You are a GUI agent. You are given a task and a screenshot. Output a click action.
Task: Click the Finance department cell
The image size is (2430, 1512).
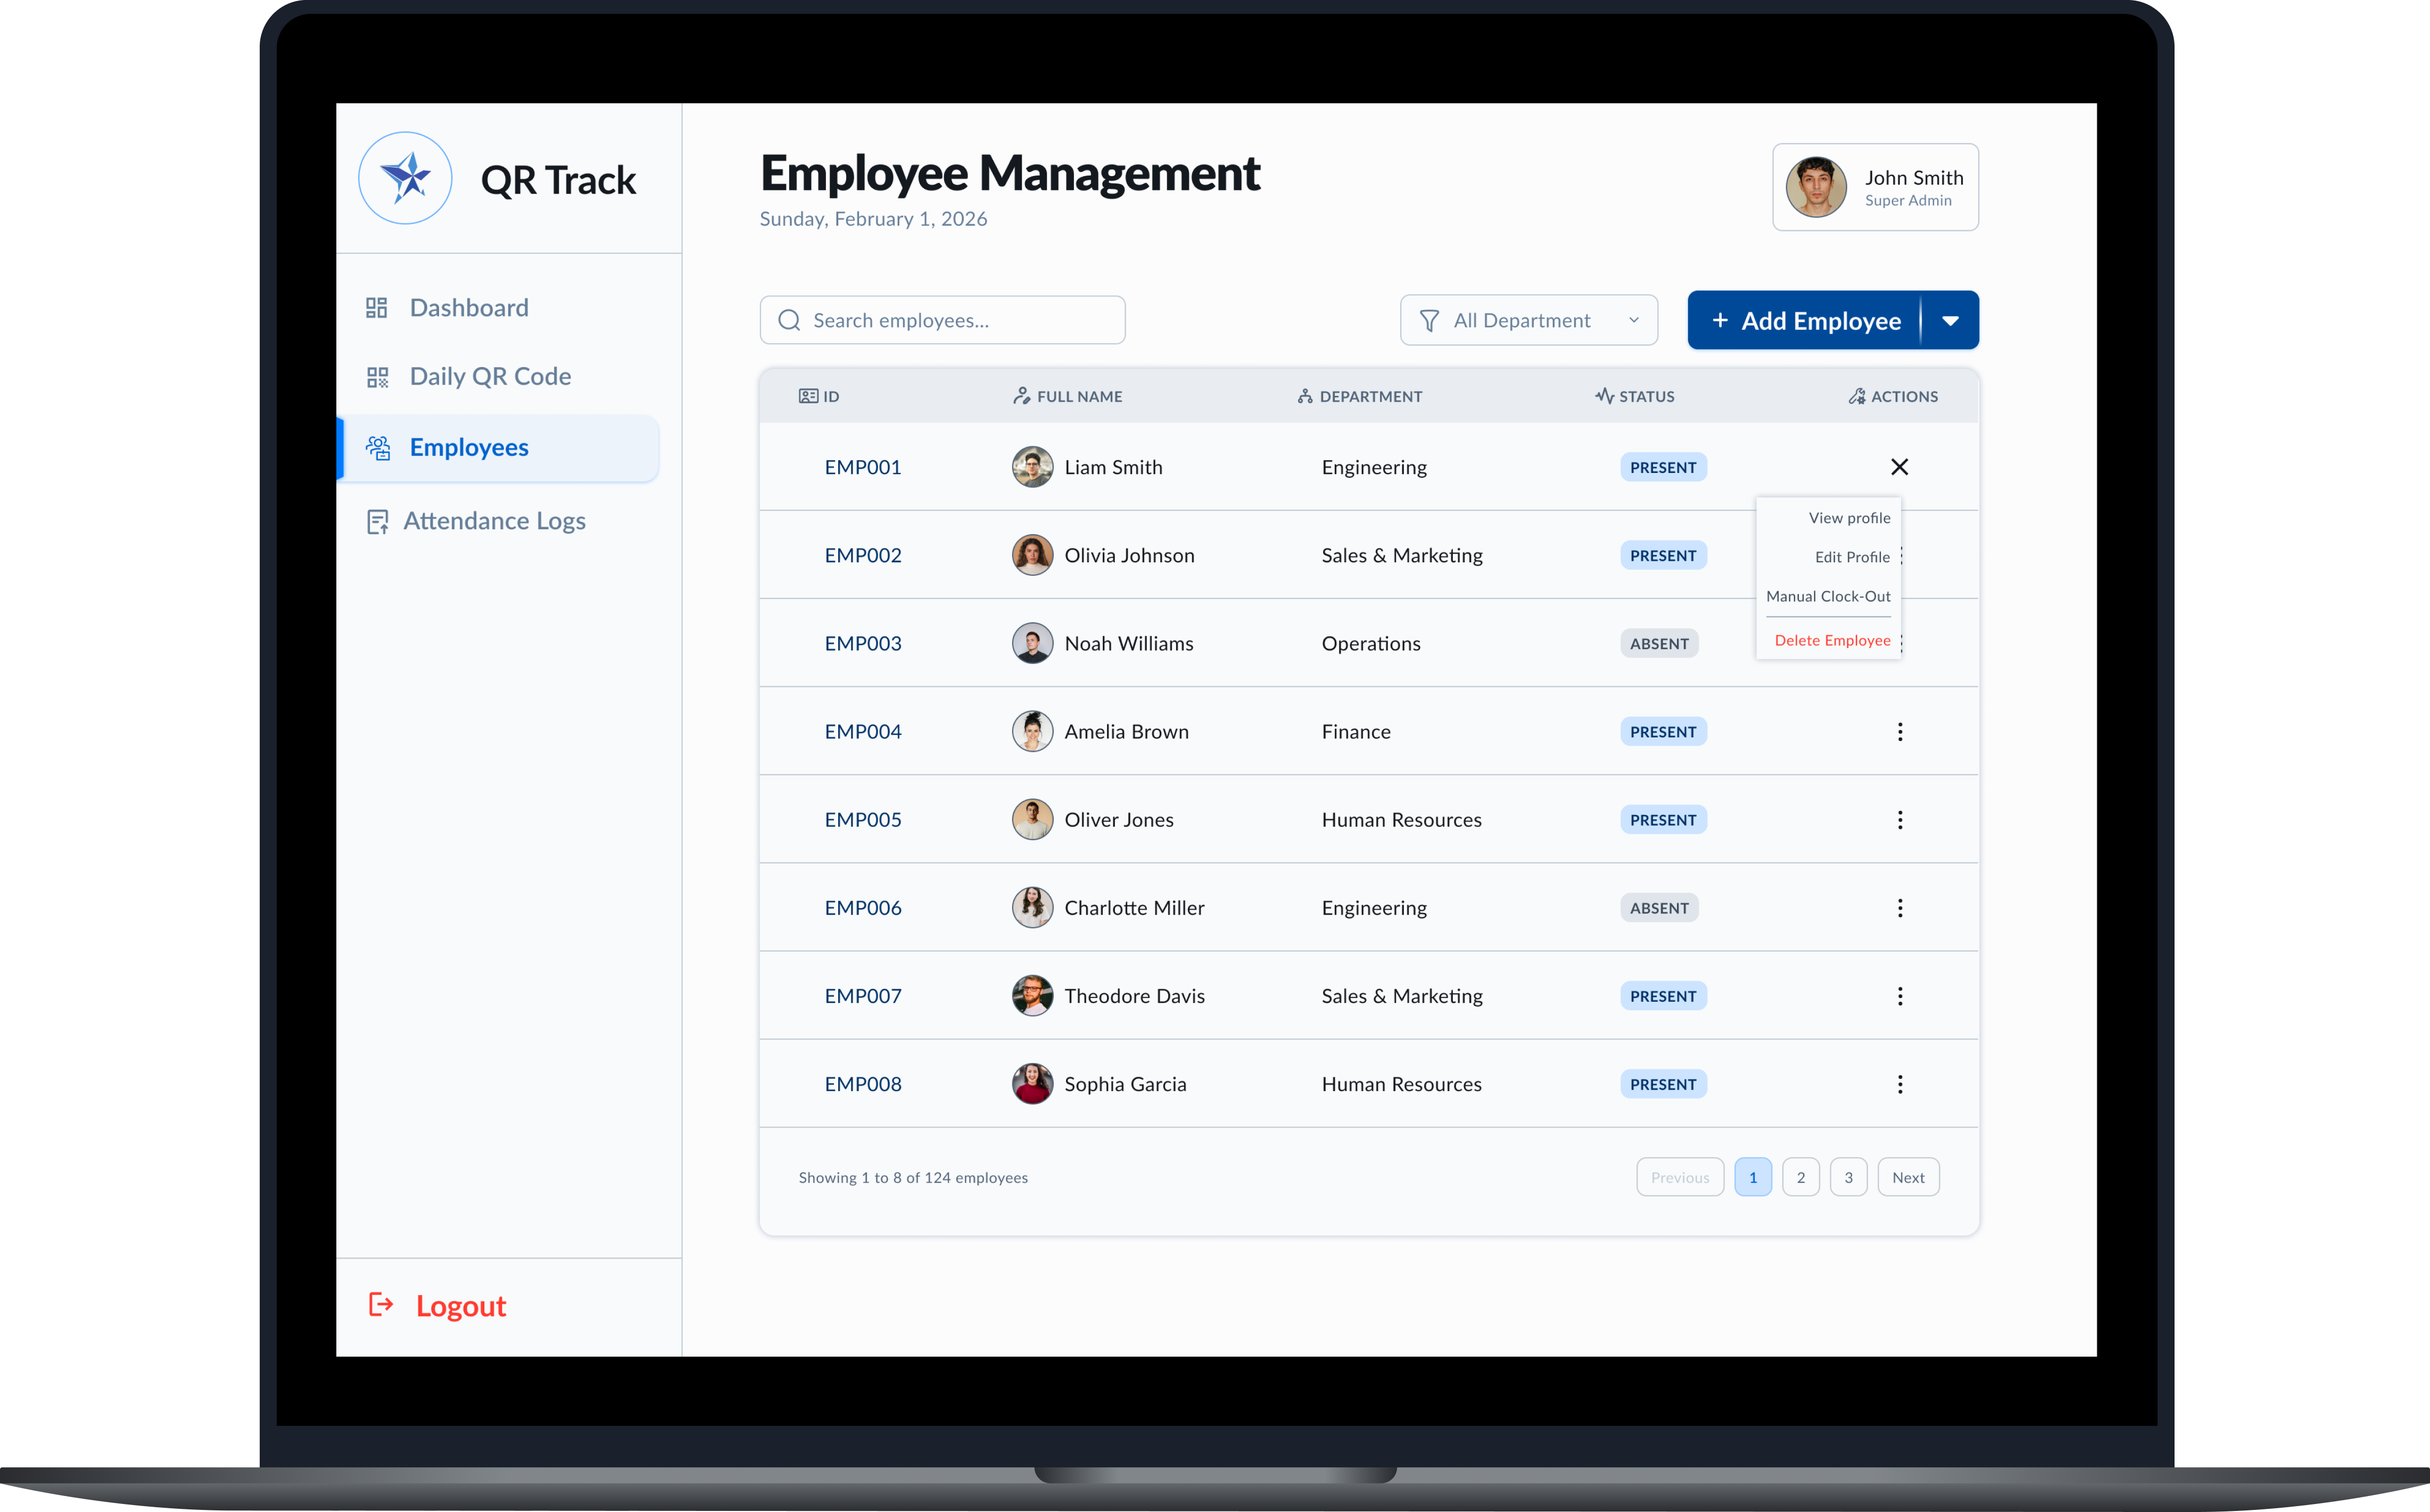pyautogui.click(x=1356, y=731)
